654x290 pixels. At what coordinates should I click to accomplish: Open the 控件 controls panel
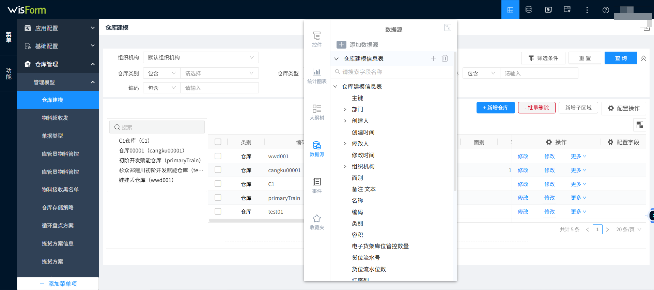(317, 39)
